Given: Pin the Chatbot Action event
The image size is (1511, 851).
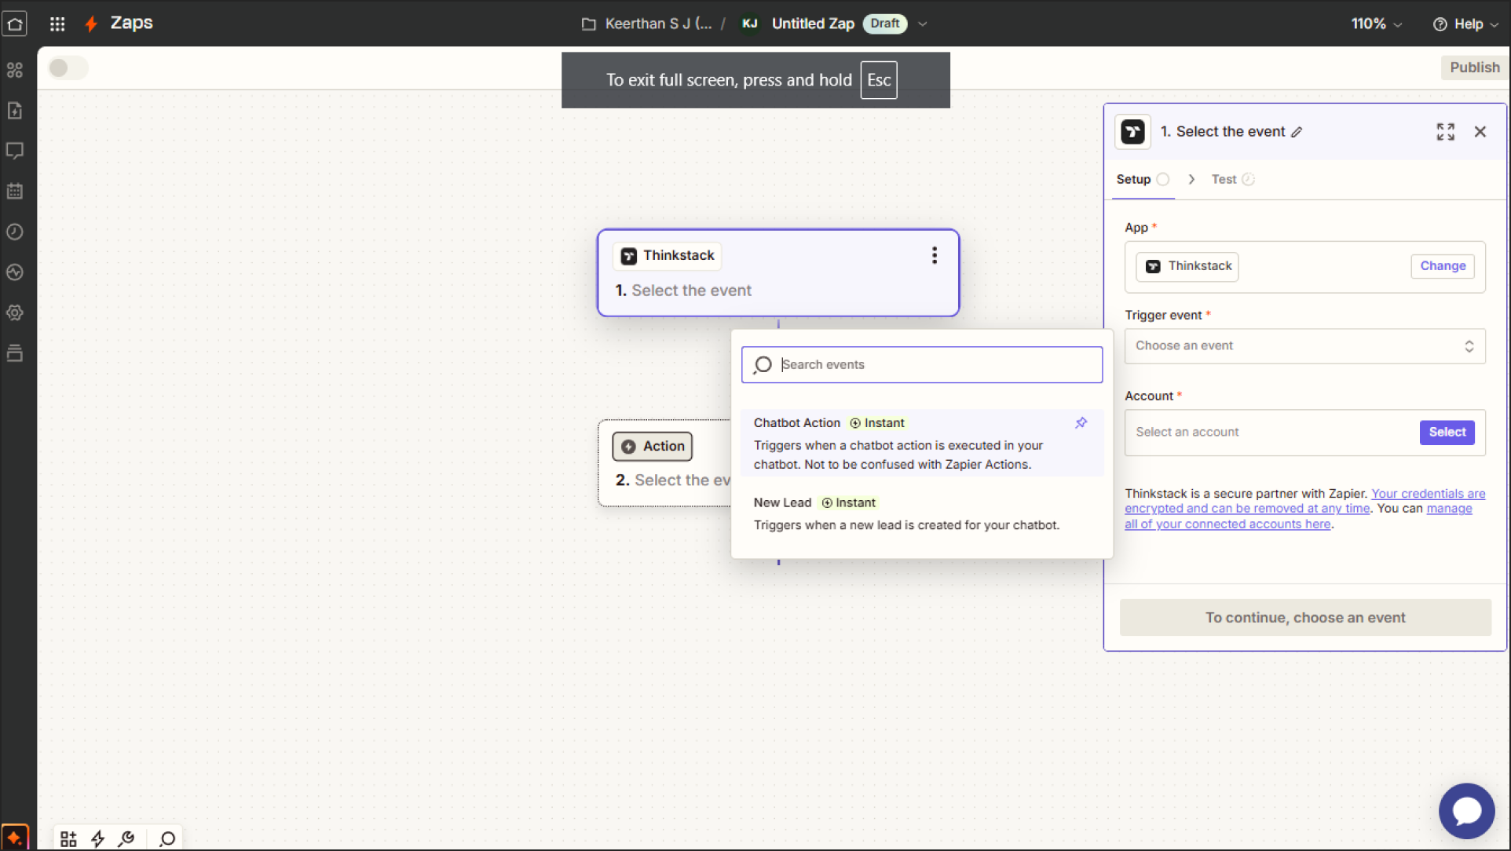Looking at the screenshot, I should point(1081,423).
